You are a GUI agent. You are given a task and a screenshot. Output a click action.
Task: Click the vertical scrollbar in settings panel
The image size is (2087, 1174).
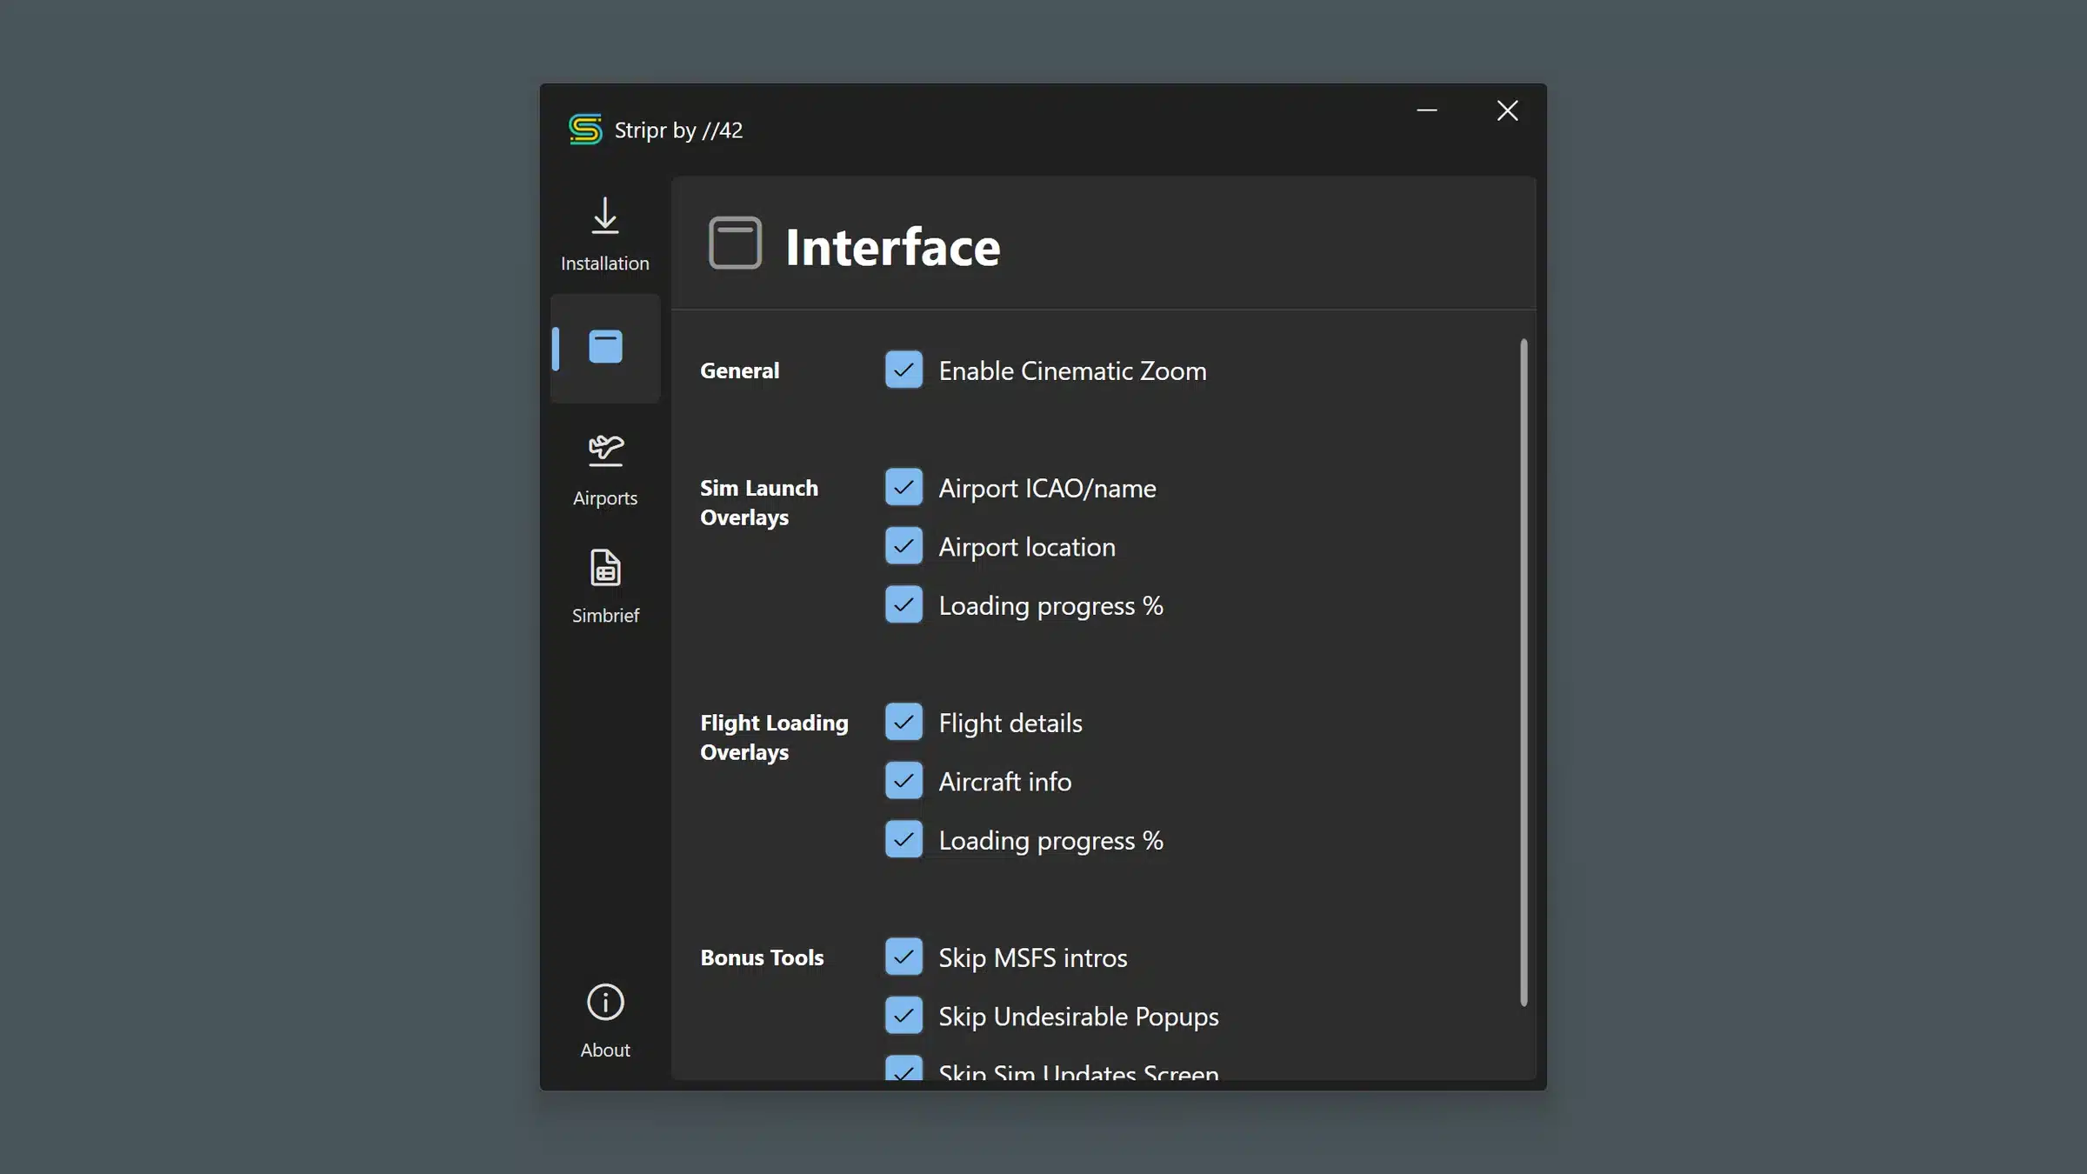pyautogui.click(x=1523, y=671)
